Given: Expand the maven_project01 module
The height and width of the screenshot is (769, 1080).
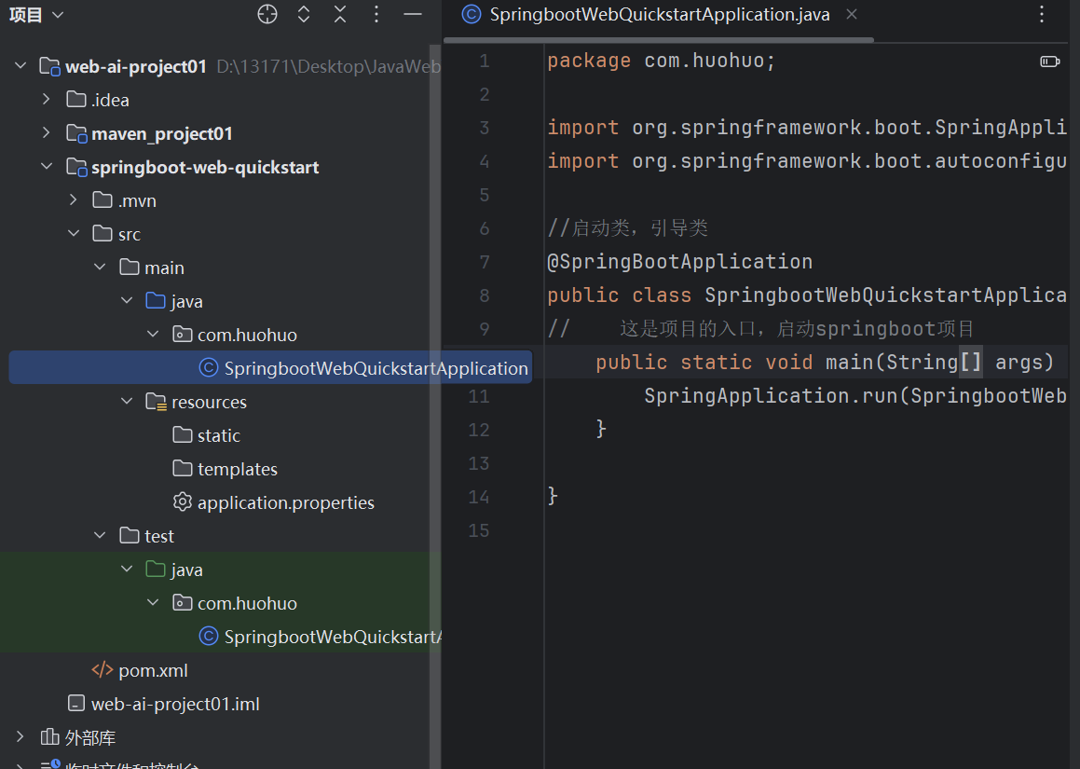Looking at the screenshot, I should tap(47, 132).
